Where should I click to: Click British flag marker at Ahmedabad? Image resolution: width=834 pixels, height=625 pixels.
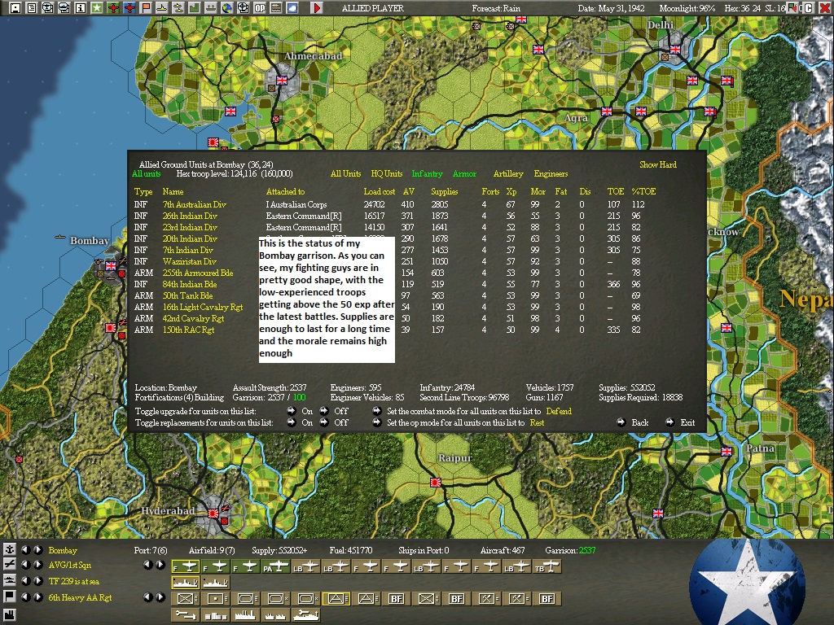tap(282, 81)
